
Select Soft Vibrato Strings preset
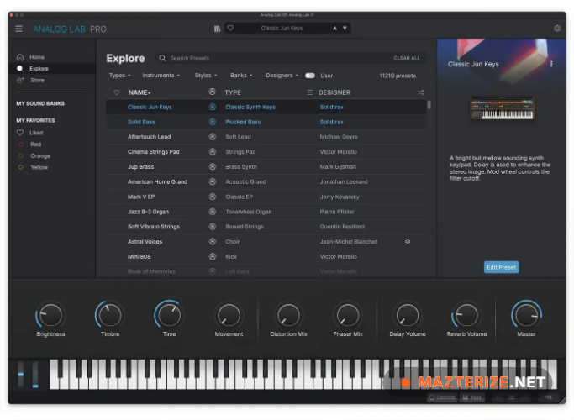pyautogui.click(x=266, y=227)
